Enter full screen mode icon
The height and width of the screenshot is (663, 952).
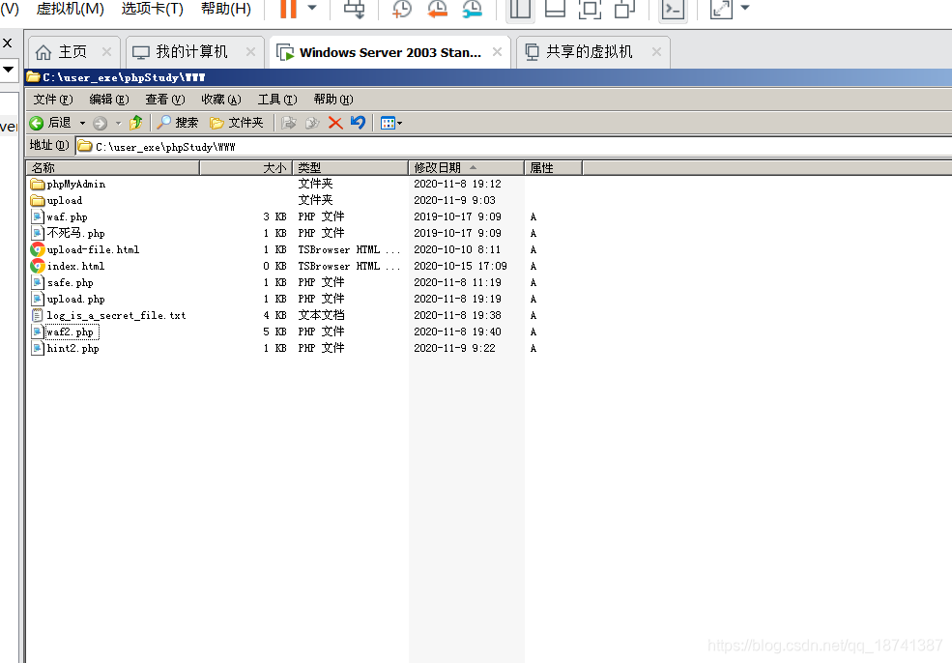590,9
